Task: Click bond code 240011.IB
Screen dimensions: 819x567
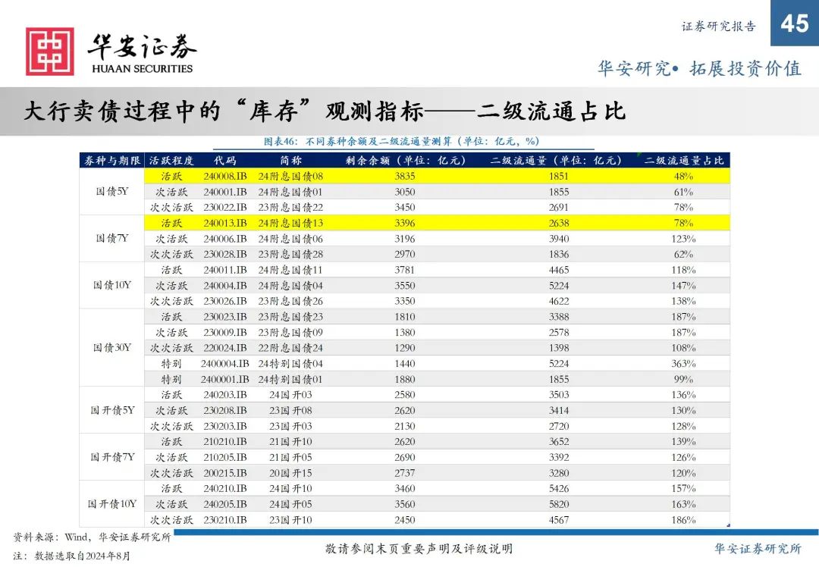Action: click(225, 270)
